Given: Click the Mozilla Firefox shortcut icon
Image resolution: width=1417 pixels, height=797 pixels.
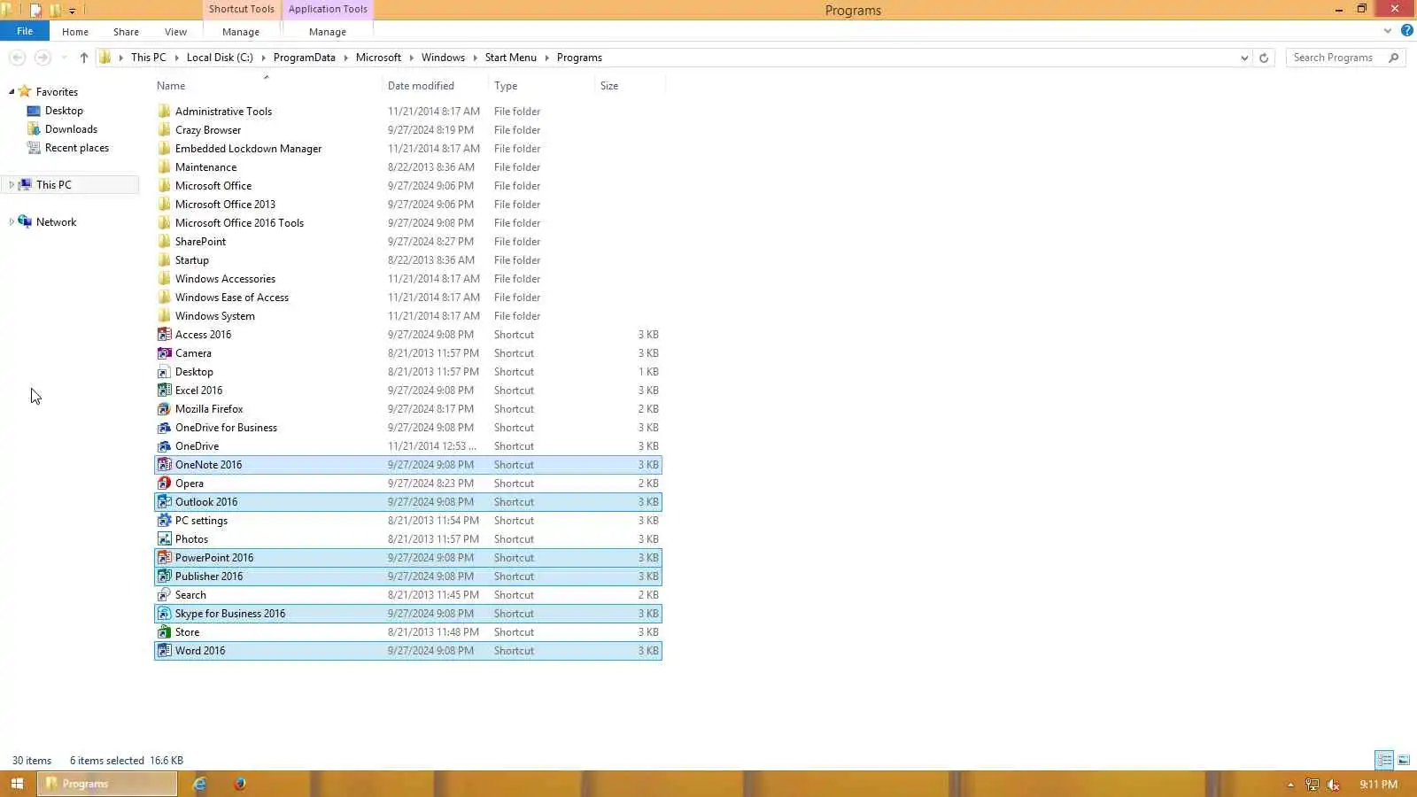Looking at the screenshot, I should coord(164,409).
